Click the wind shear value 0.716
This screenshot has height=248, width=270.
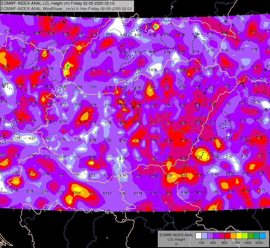[168, 123]
